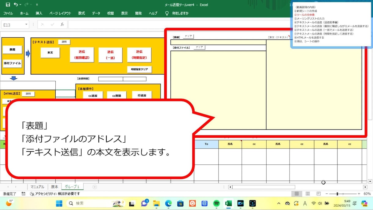Switch to the 原本 sheet tab
Viewport: 373px width, 210px height.
click(54, 187)
